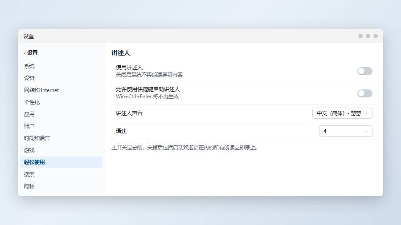Select the highlighted 轻松使用 item

point(61,162)
